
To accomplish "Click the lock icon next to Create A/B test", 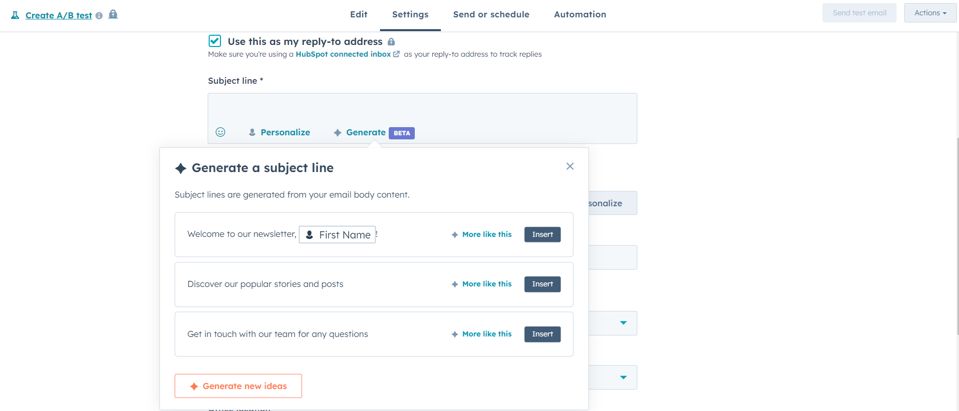I will coord(113,14).
